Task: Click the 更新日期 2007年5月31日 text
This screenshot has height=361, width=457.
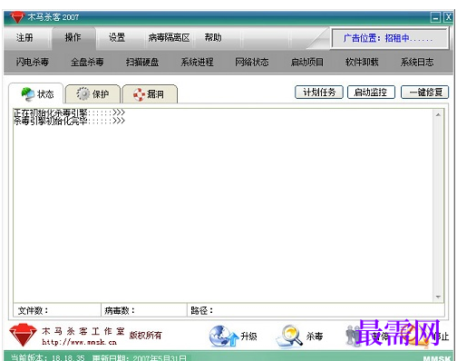Action: (x=140, y=357)
